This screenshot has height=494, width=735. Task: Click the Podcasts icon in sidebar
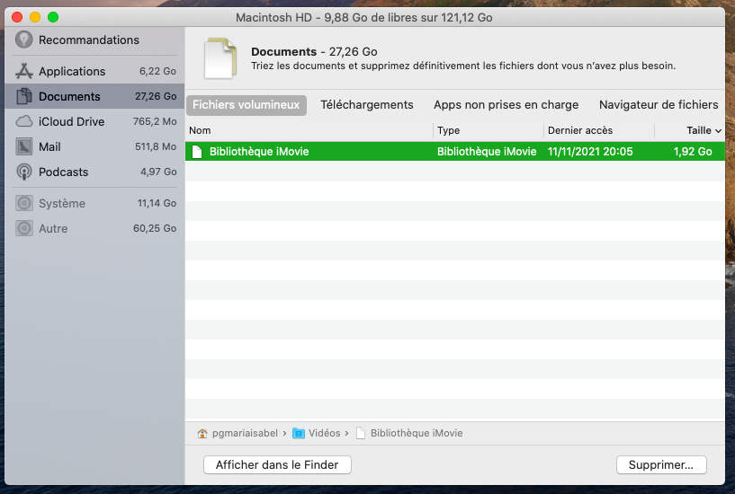tap(24, 172)
